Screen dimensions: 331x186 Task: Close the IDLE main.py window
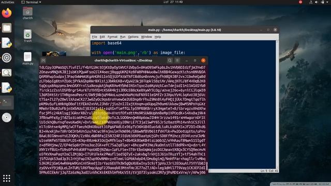pyautogui.click(x=275, y=30)
